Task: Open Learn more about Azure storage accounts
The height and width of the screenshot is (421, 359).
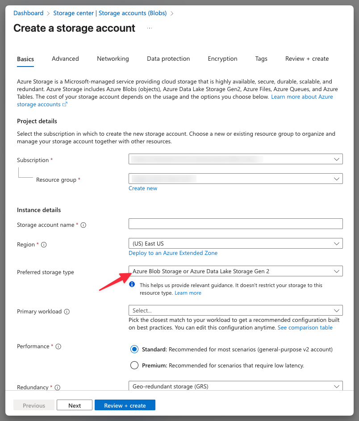Action: (302, 97)
